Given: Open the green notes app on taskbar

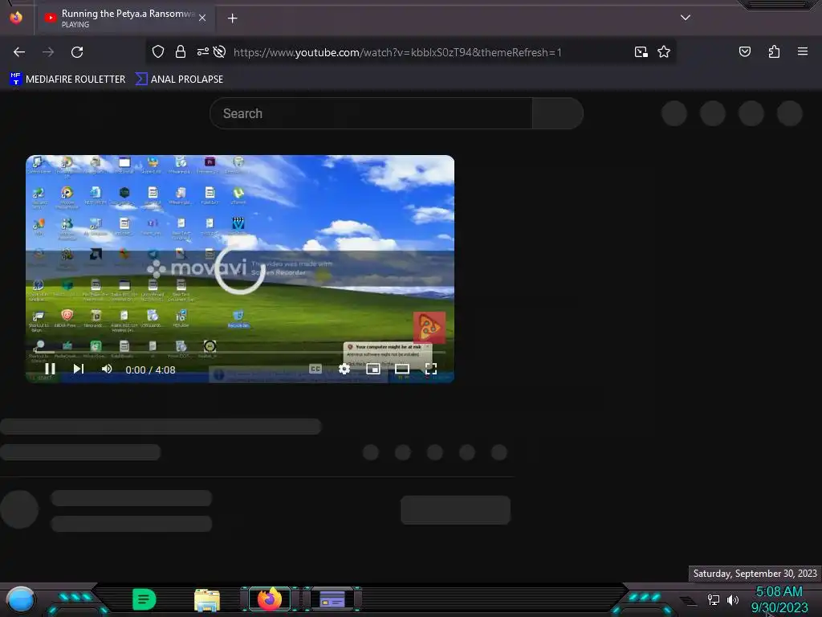Looking at the screenshot, I should [144, 599].
